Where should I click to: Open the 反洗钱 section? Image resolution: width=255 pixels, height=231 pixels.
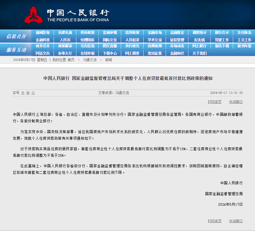pos(199,40)
